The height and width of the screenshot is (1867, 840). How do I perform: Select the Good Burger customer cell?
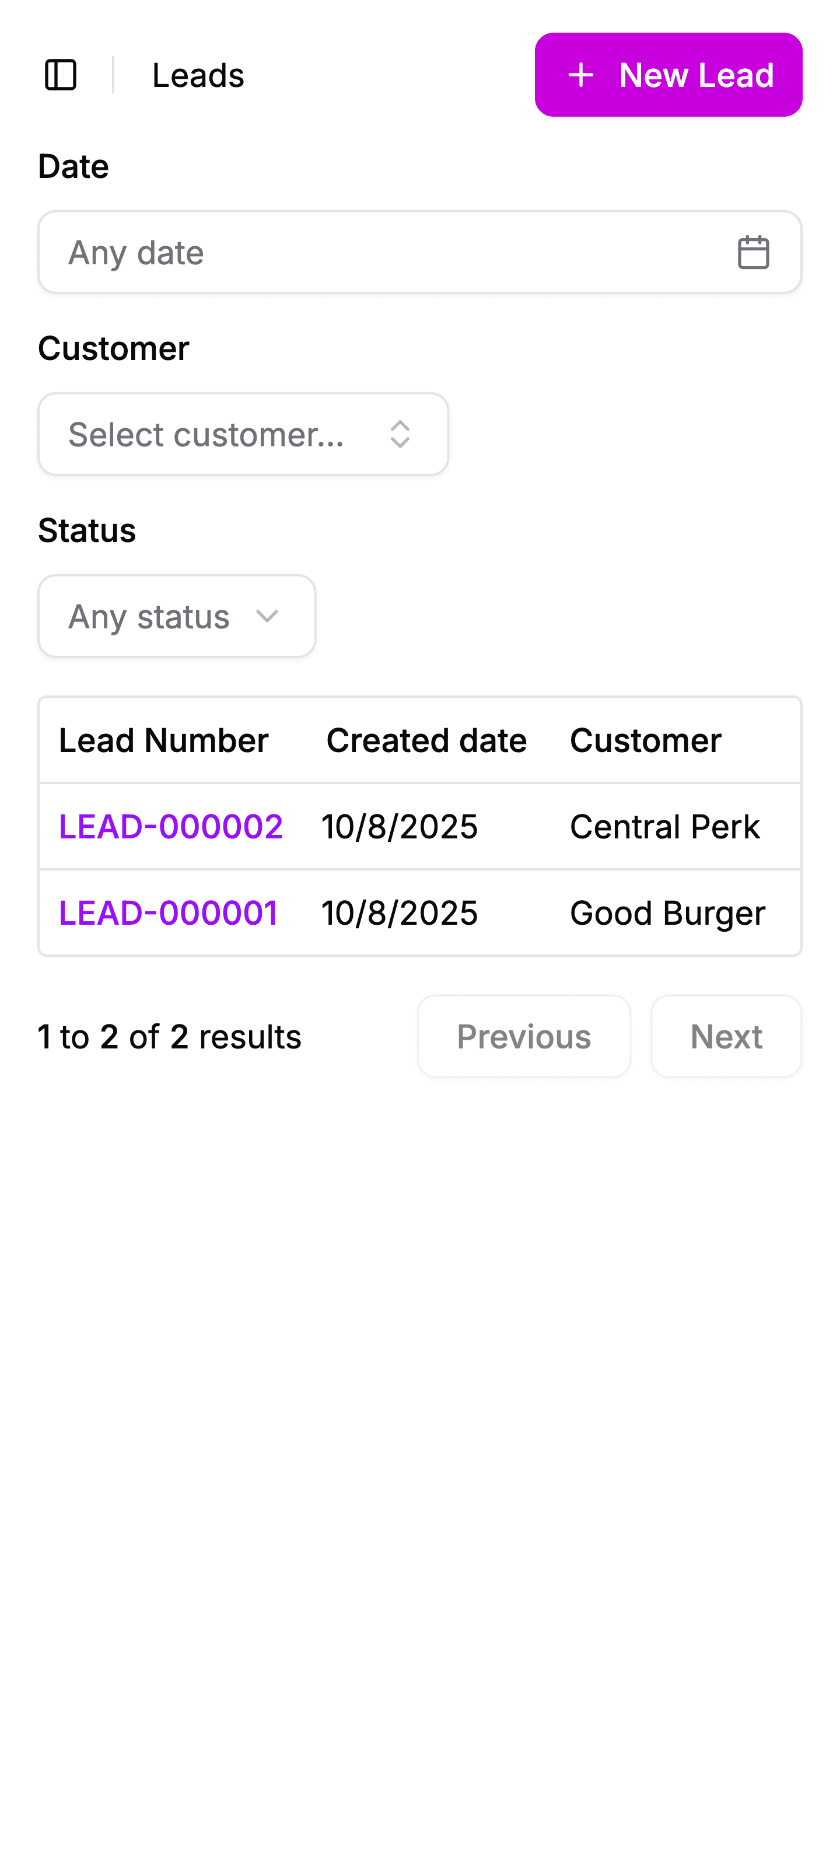667,912
